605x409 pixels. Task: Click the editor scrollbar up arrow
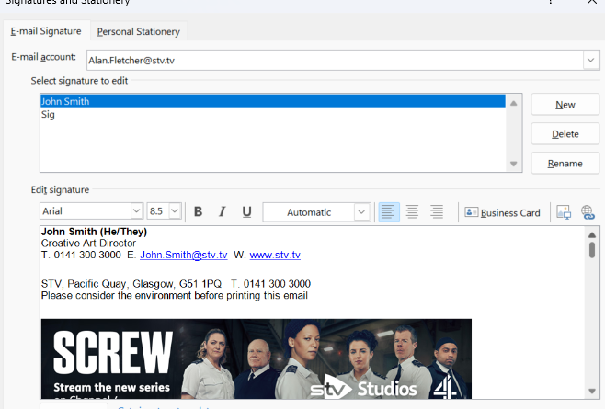(592, 234)
